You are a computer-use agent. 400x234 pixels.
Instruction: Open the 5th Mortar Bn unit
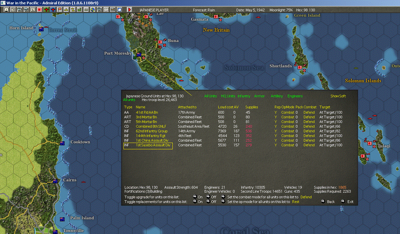pos(146,122)
